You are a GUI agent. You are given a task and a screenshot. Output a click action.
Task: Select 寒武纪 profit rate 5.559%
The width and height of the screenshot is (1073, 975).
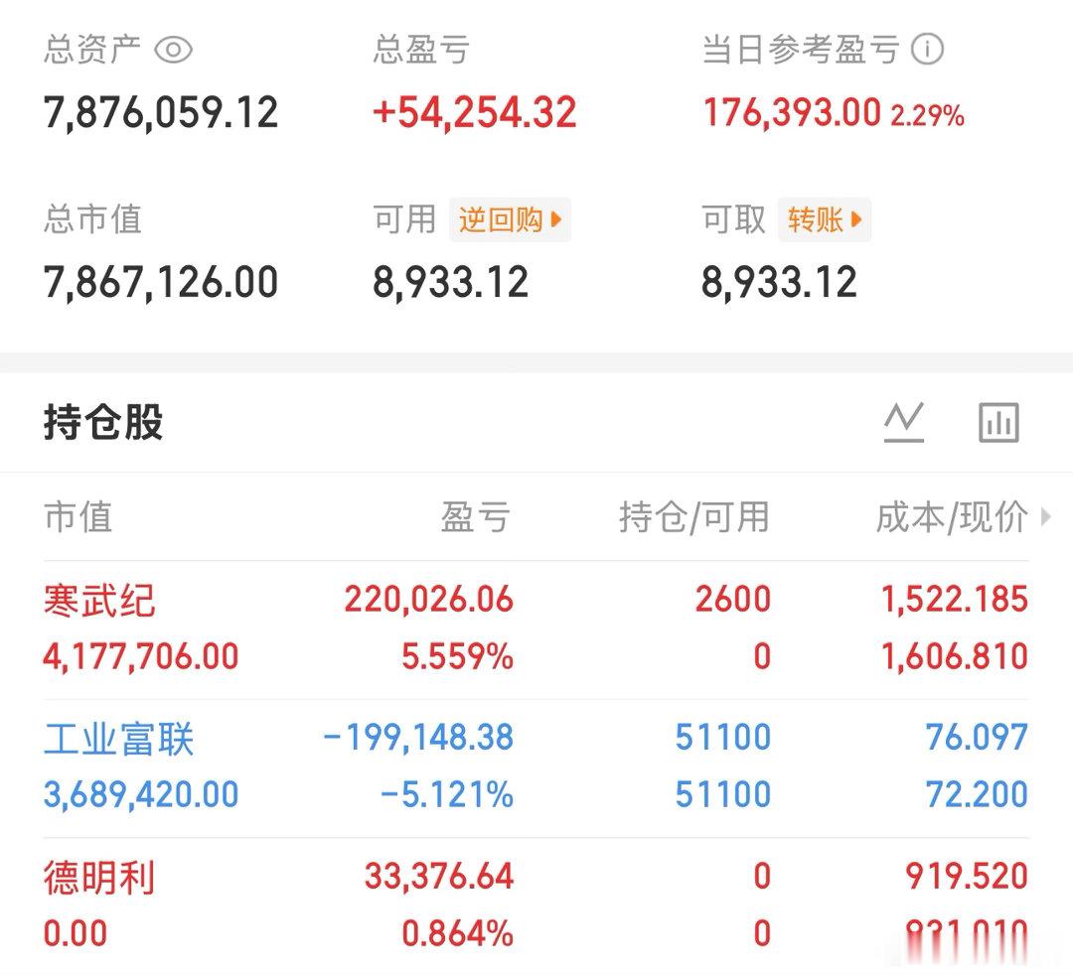coord(457,657)
